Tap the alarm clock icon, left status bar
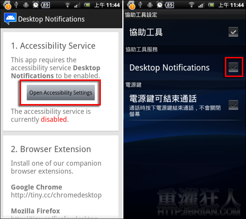246x219 pixels. click(35, 5)
